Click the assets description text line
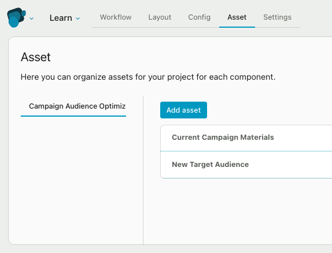Viewport: 332px width, 253px height. (x=148, y=77)
